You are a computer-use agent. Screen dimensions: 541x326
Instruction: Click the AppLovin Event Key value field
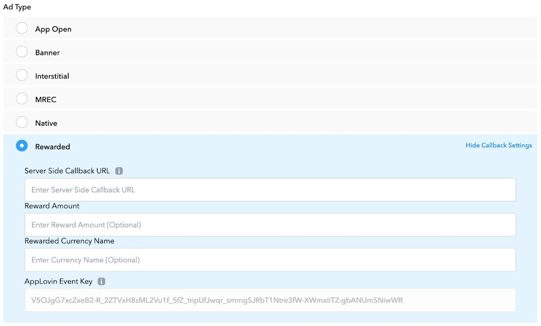[270, 300]
